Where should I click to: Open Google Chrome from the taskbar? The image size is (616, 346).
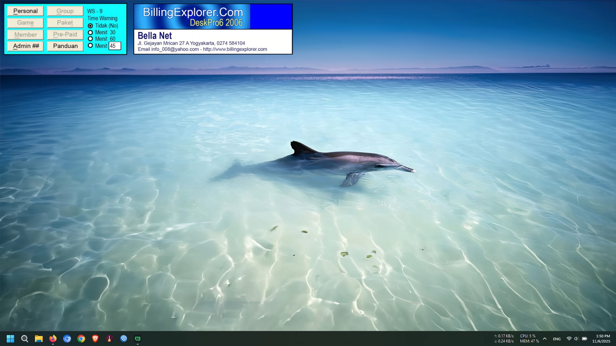81,339
